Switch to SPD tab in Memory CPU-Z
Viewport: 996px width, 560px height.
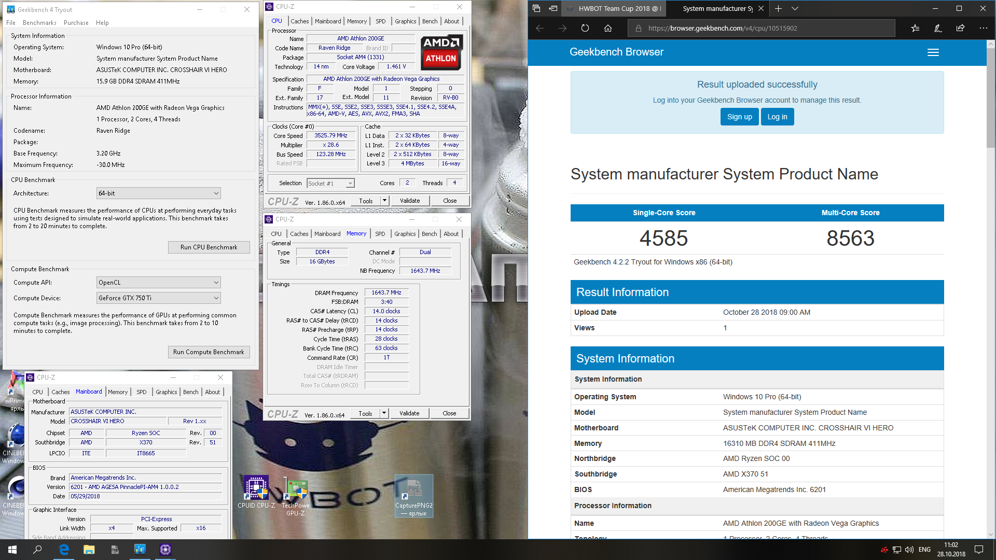pos(380,234)
